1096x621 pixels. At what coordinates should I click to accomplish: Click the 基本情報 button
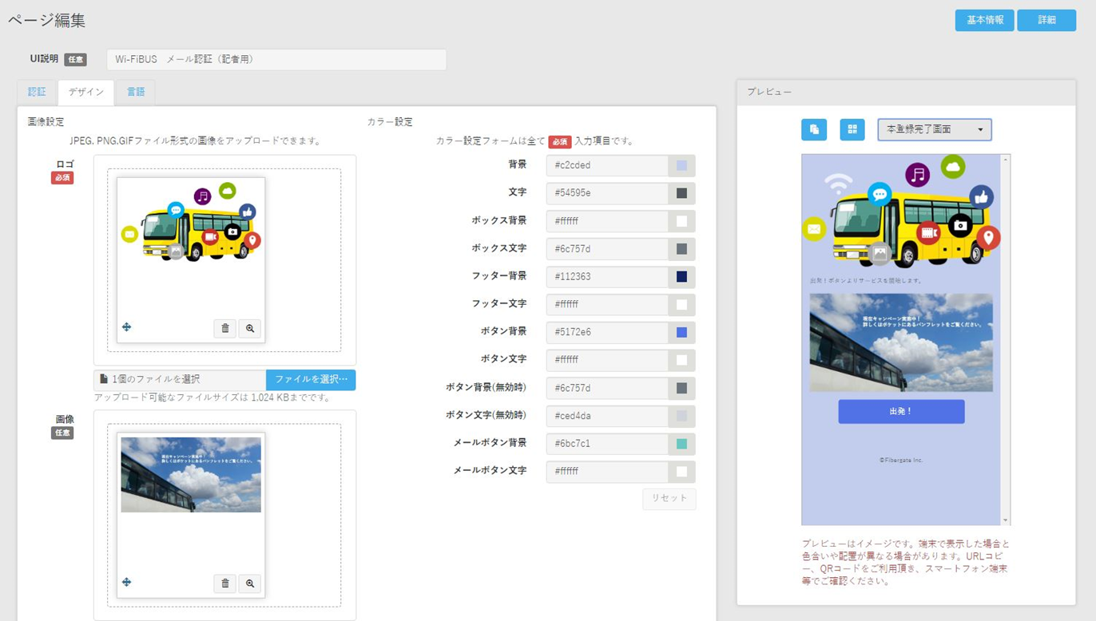click(984, 21)
